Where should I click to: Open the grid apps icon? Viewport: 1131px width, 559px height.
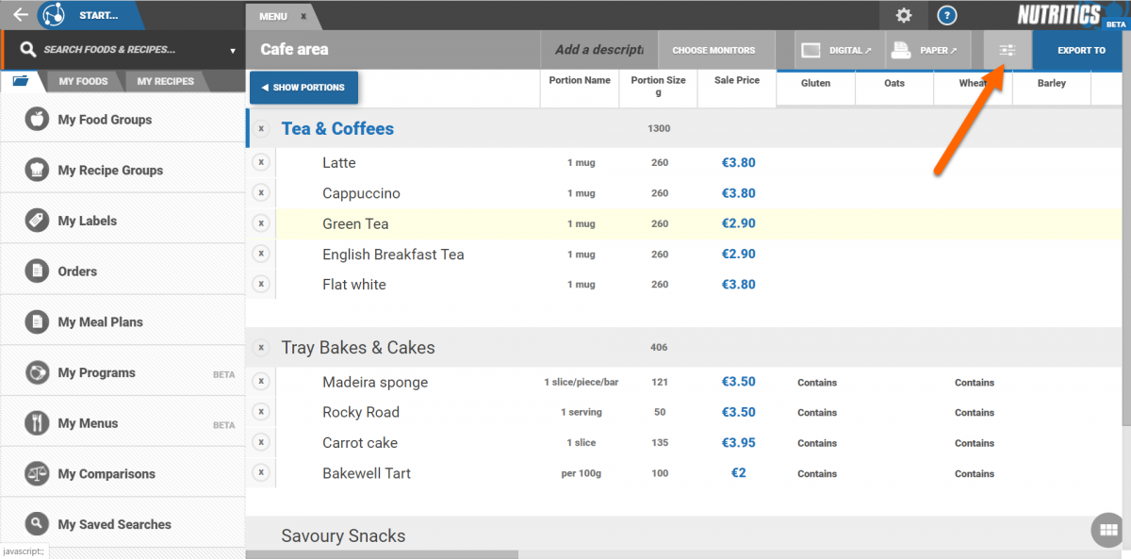[1107, 530]
